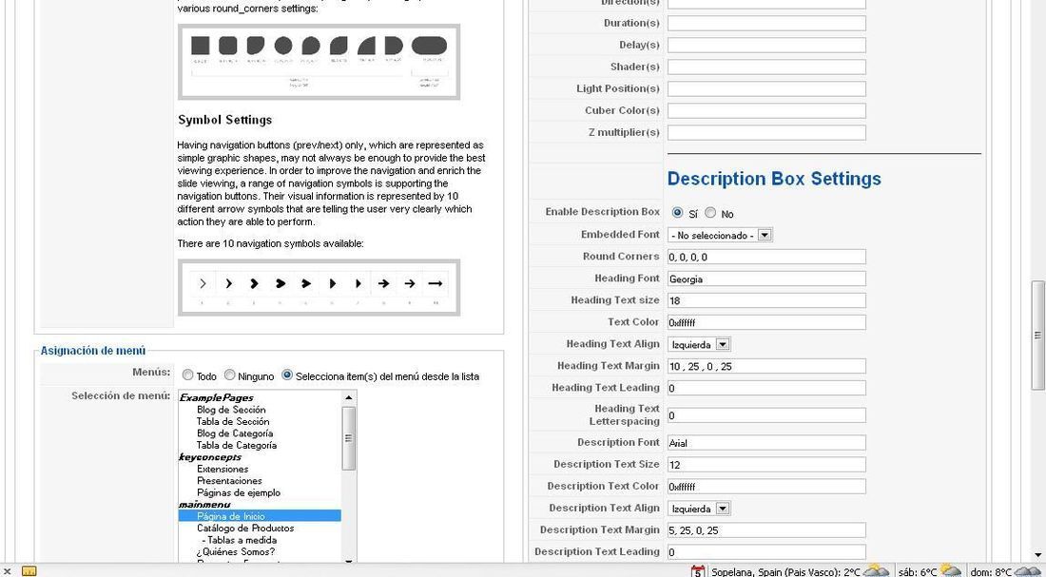Click the Heading Font field containing Georgia
This screenshot has height=577, width=1046.
coord(766,279)
